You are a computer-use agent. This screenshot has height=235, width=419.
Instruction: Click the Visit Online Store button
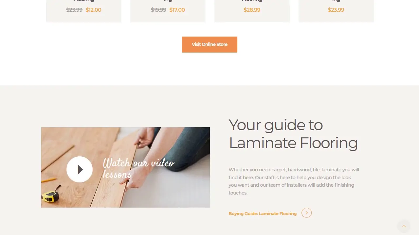[x=209, y=44]
